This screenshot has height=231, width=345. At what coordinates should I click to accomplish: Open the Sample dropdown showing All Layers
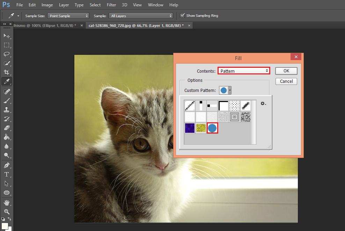coord(141,16)
